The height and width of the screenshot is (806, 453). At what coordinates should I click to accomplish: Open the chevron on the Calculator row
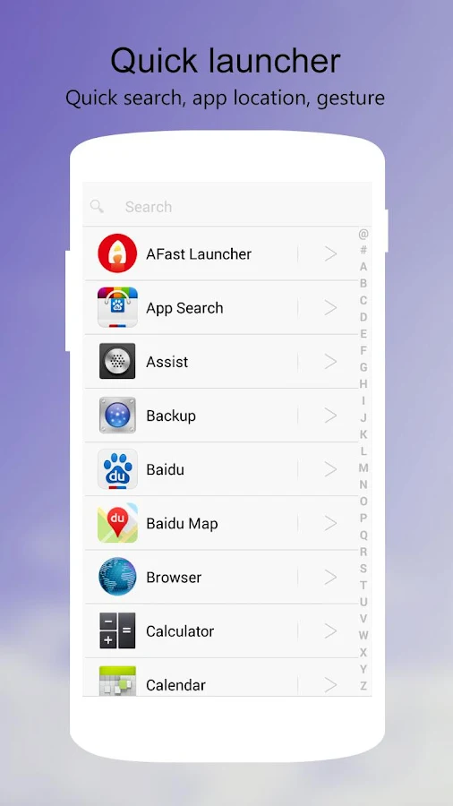coord(330,630)
